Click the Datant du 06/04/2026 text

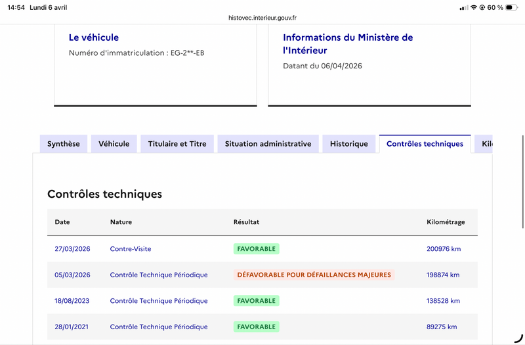coord(322,66)
